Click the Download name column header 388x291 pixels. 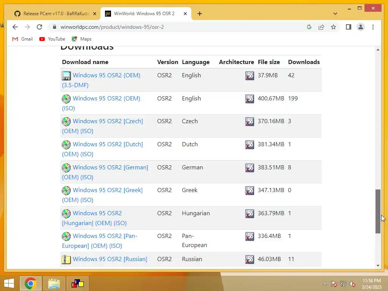pyautogui.click(x=85, y=62)
